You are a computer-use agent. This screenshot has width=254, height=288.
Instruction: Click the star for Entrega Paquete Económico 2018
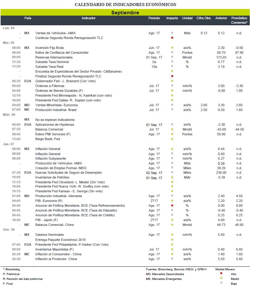(x=172, y=239)
